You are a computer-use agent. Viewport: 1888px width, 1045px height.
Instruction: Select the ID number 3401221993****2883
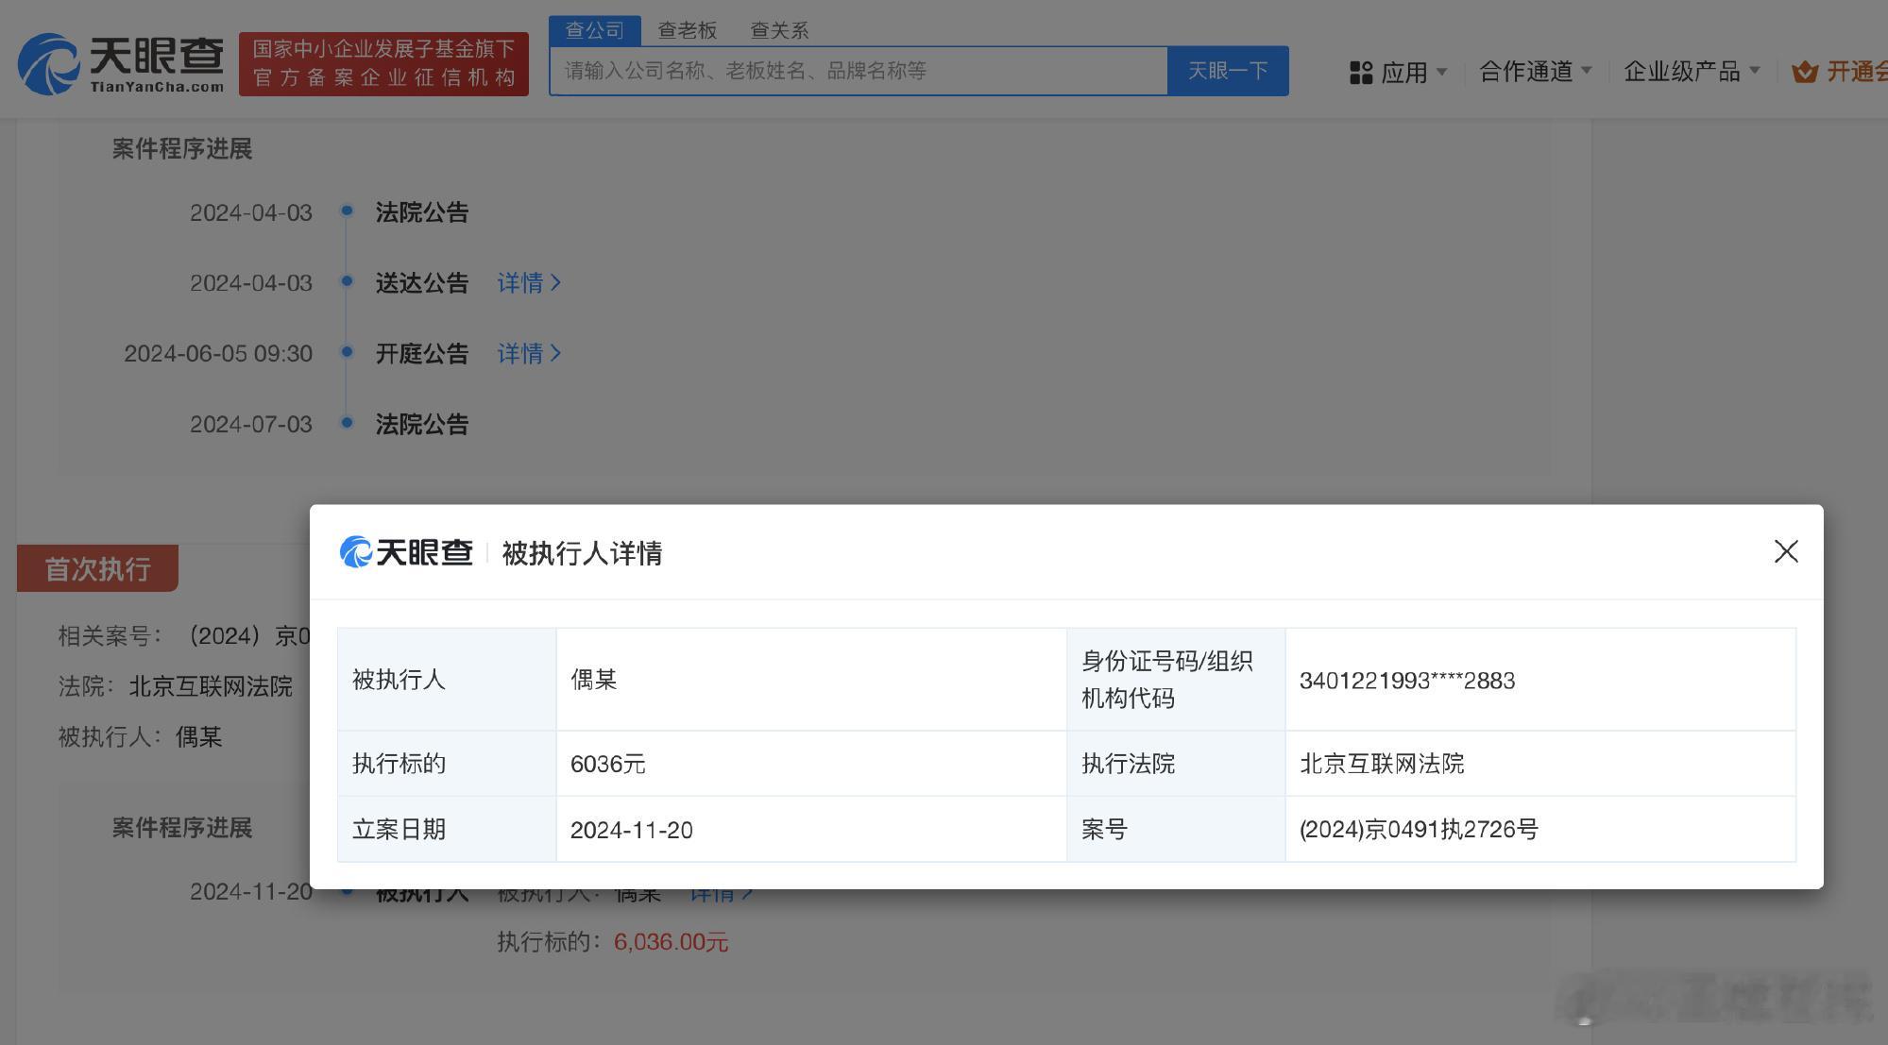click(1407, 681)
